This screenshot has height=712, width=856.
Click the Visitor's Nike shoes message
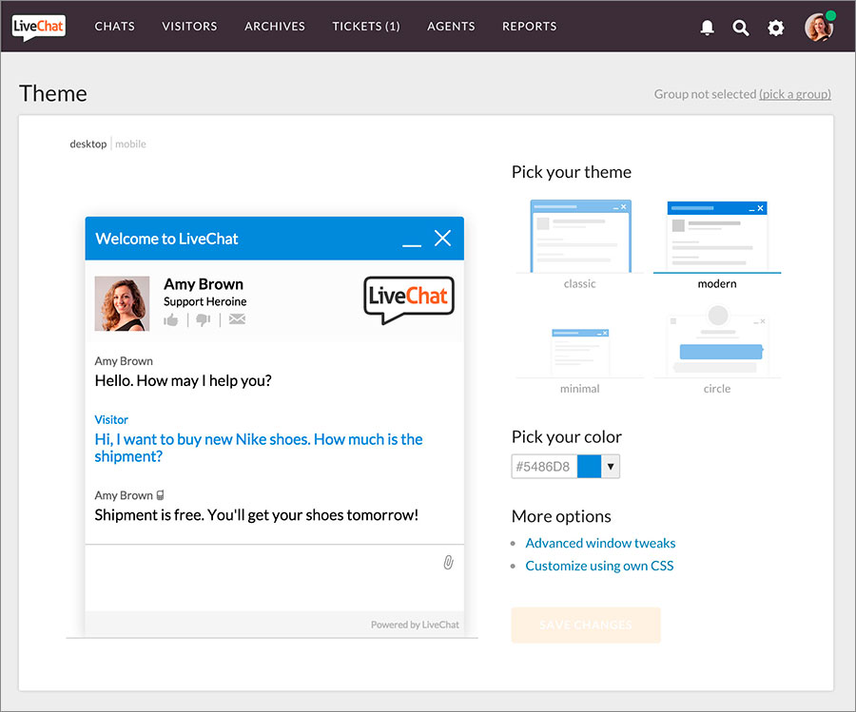point(258,448)
